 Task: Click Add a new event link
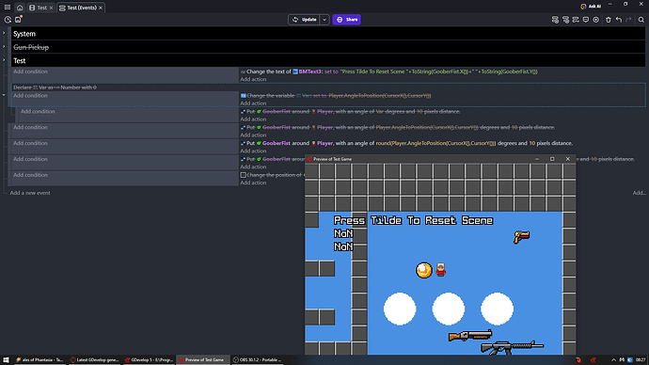click(30, 193)
